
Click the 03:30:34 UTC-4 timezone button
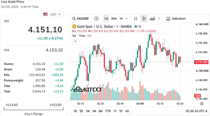tap(196, 111)
